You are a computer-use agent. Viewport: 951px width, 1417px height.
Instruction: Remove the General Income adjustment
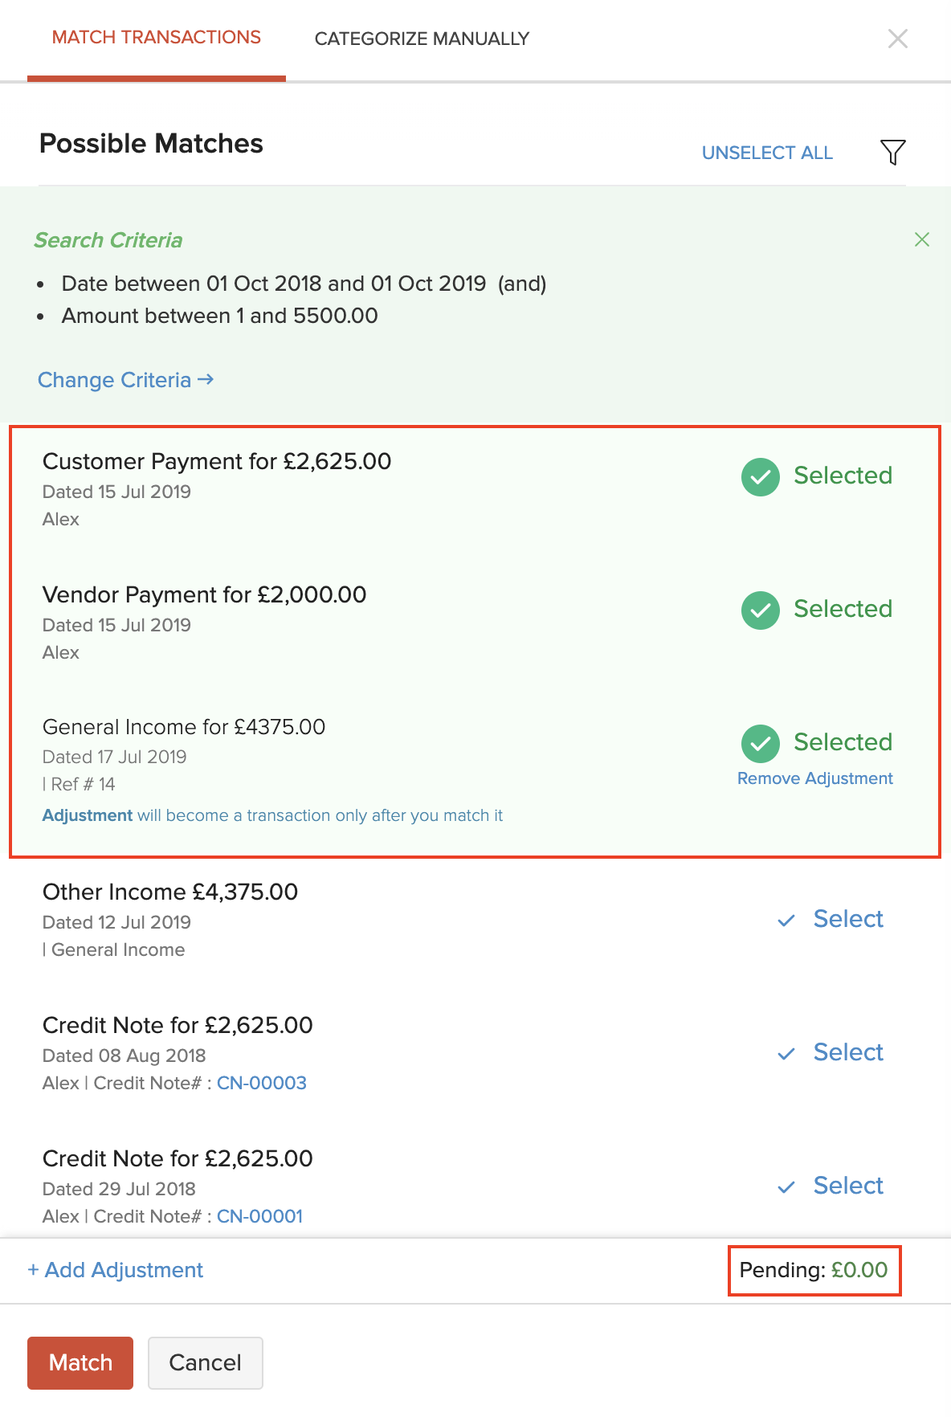[x=814, y=778]
